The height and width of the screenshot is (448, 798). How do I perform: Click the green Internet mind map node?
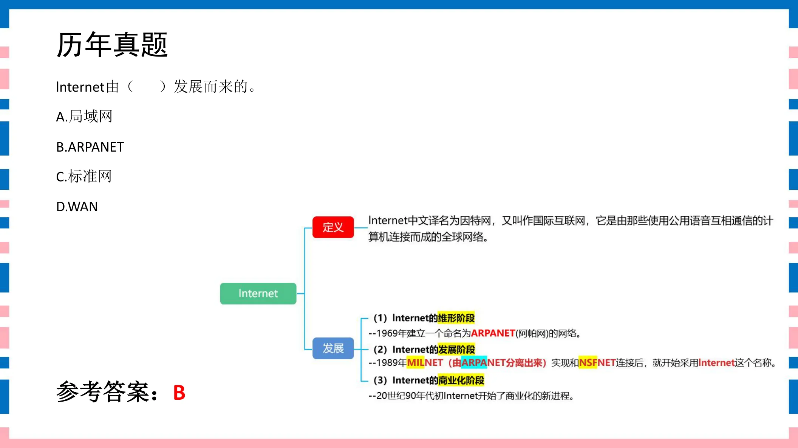tap(258, 293)
